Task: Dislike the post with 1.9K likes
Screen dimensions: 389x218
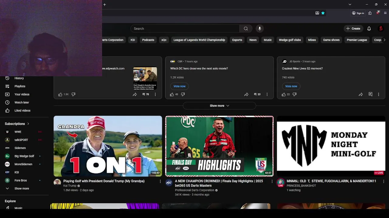Action: pyautogui.click(x=73, y=94)
